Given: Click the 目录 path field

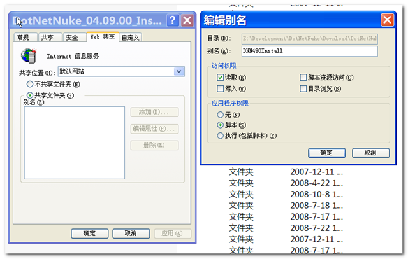Looking at the screenshot, I should coord(309,39).
